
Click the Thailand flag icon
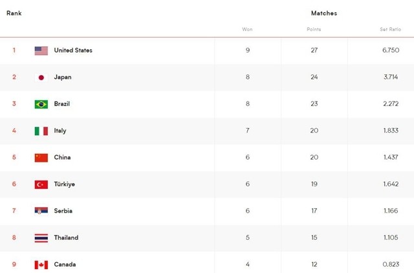coord(41,238)
